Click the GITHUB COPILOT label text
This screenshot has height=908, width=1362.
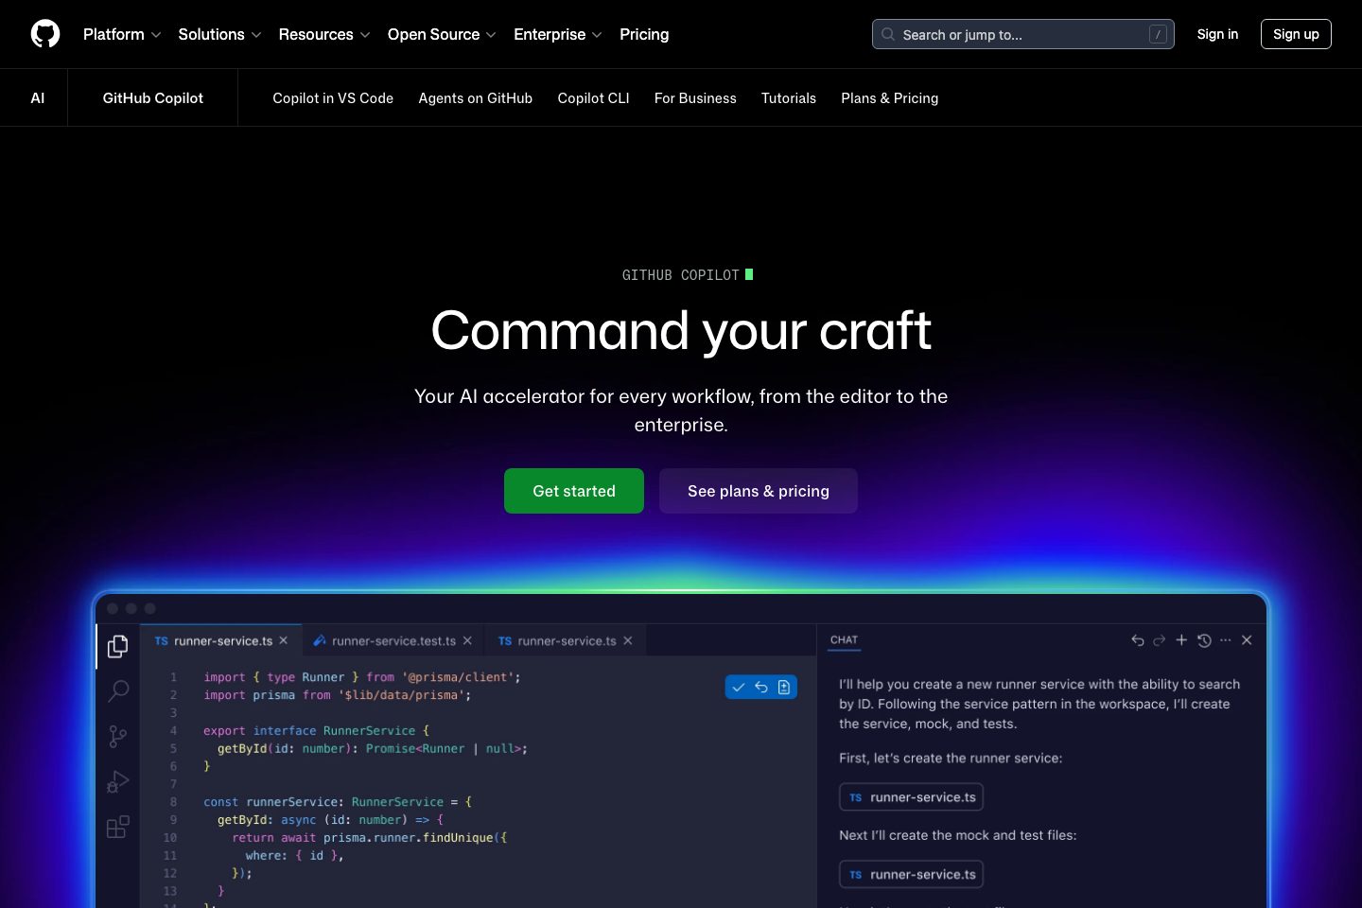tap(681, 275)
